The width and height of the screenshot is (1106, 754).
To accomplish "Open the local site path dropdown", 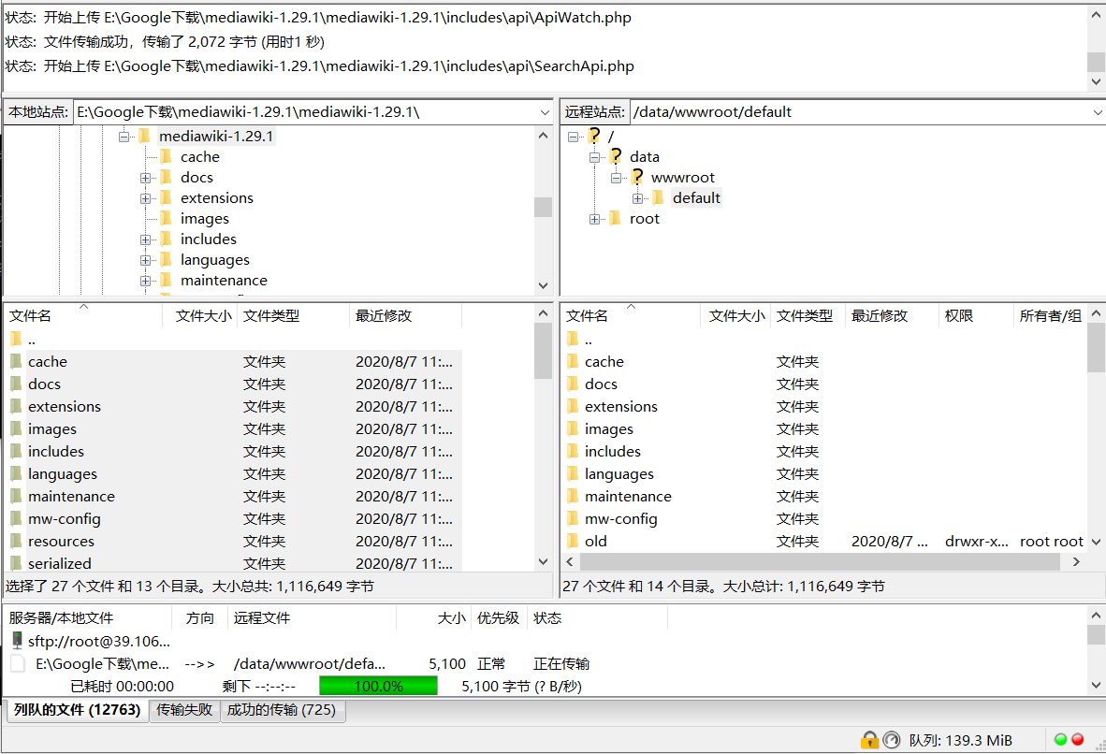I will coord(545,112).
